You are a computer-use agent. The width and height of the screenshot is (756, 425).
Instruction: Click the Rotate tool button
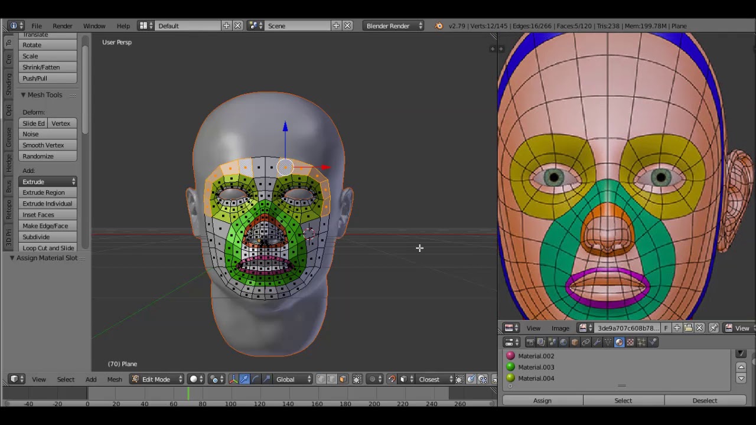coord(48,45)
